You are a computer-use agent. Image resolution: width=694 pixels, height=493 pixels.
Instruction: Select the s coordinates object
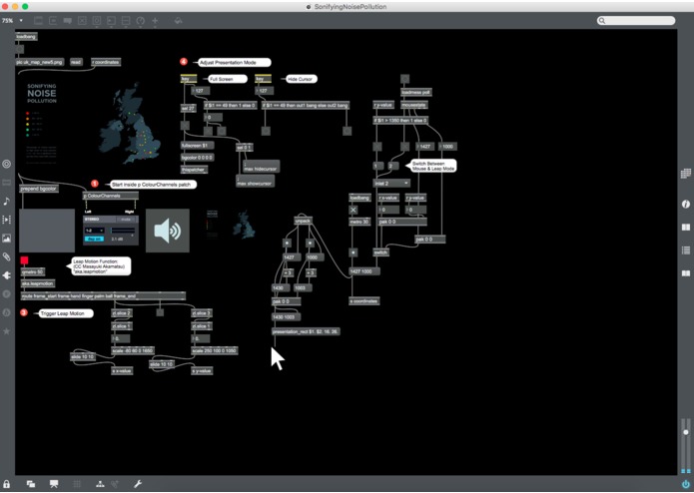tap(363, 301)
